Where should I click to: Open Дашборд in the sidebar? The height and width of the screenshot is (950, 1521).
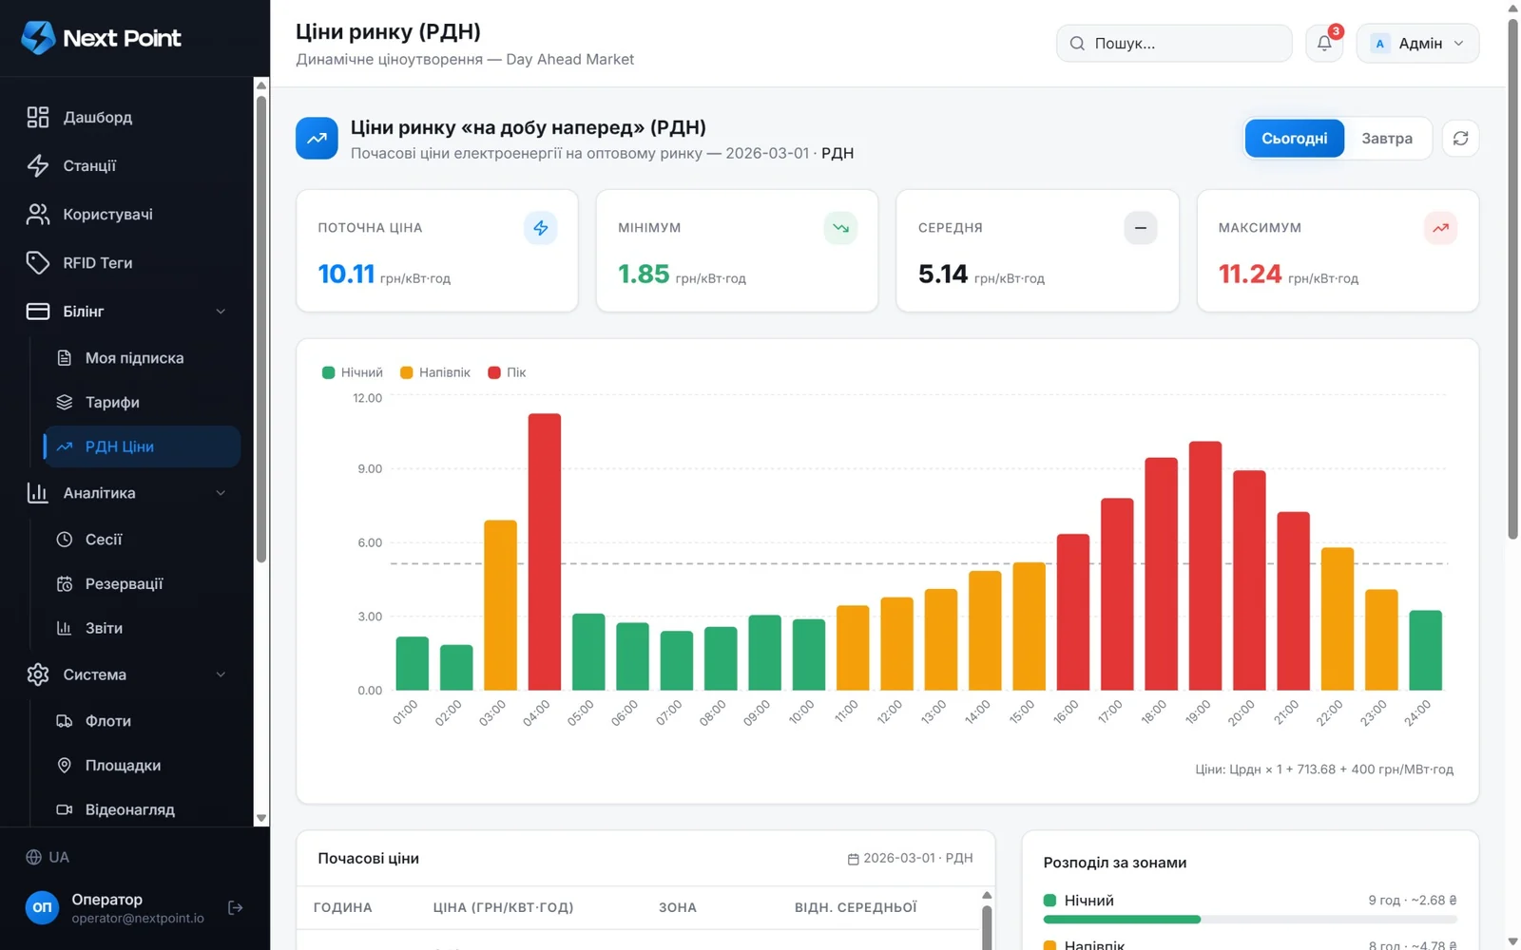(x=126, y=117)
